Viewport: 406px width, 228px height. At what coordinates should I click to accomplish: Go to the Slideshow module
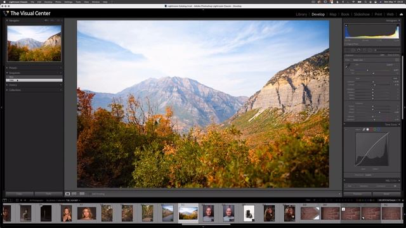362,14
